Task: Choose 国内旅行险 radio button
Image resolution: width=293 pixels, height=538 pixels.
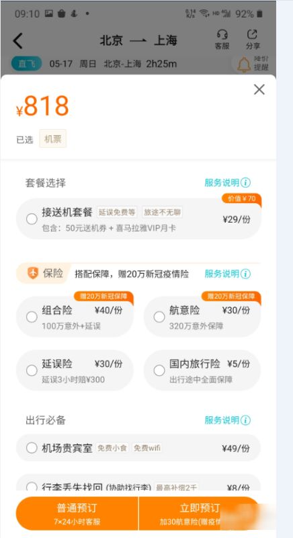Action: pyautogui.click(x=159, y=371)
